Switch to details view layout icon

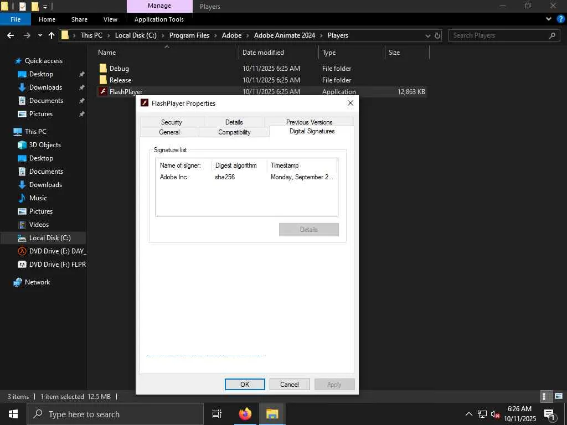pyautogui.click(x=545, y=396)
